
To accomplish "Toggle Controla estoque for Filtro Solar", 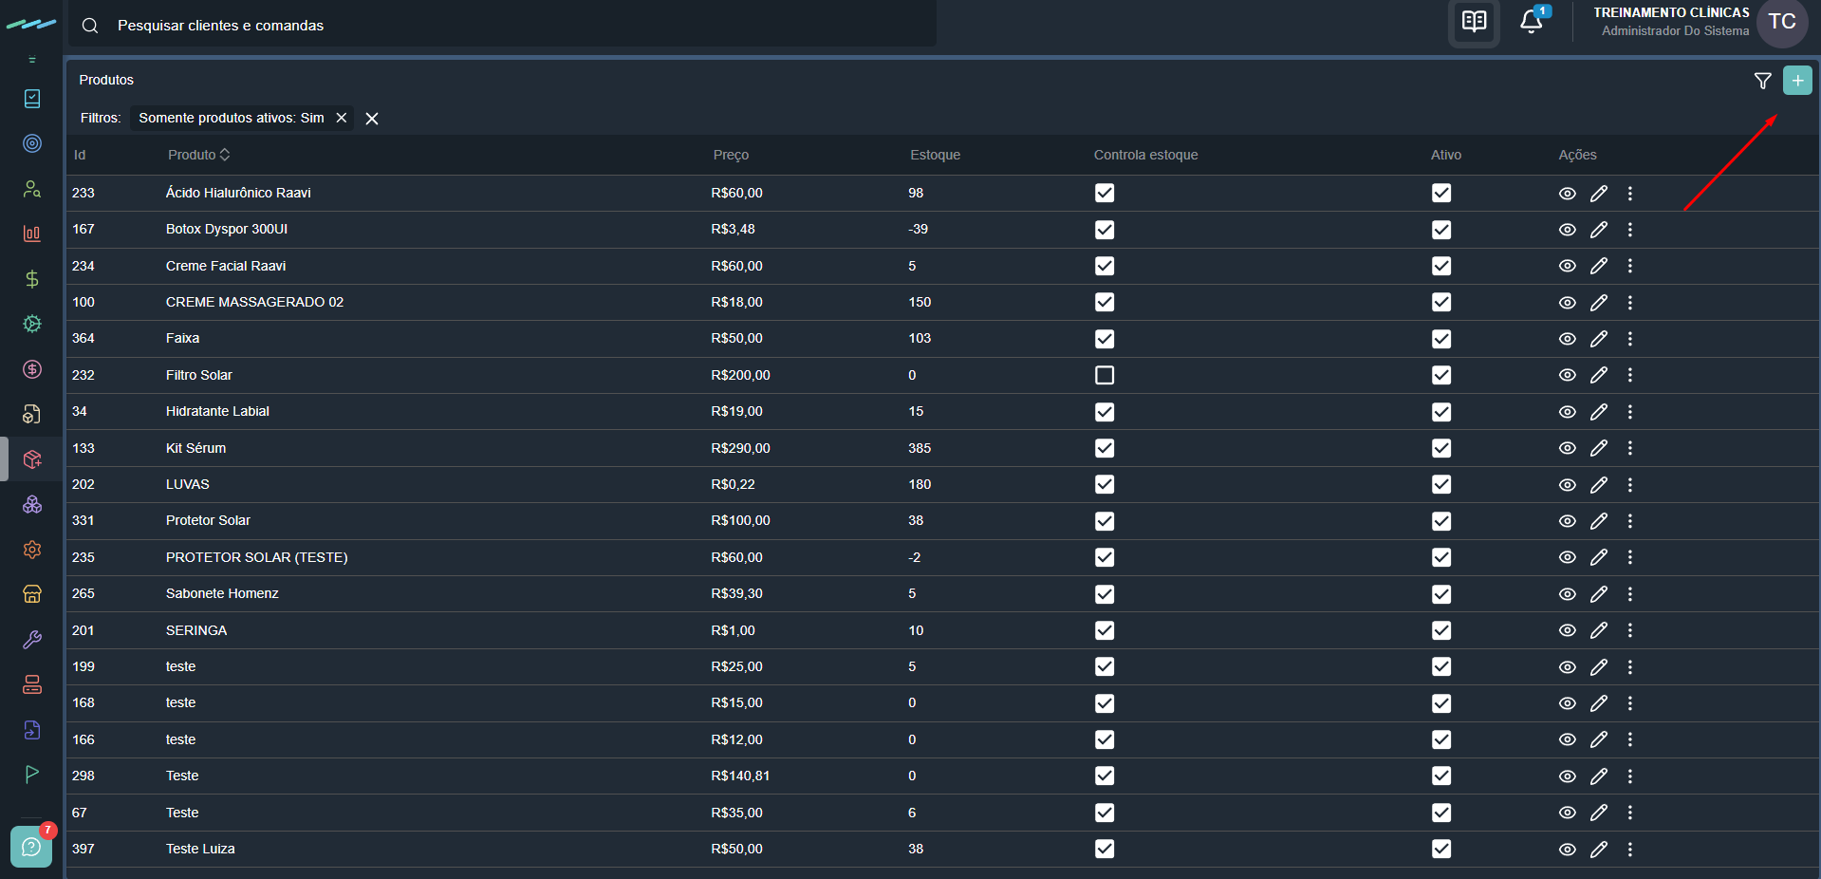I will tap(1105, 375).
